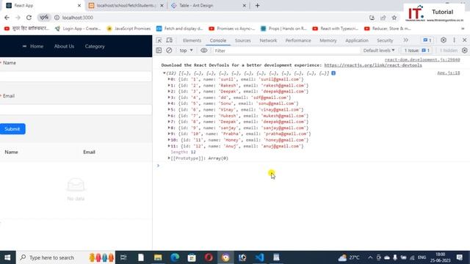Expand array item 4 with name Sonu

click(169, 103)
